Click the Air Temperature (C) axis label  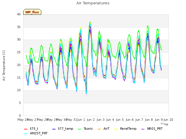[4, 66]
